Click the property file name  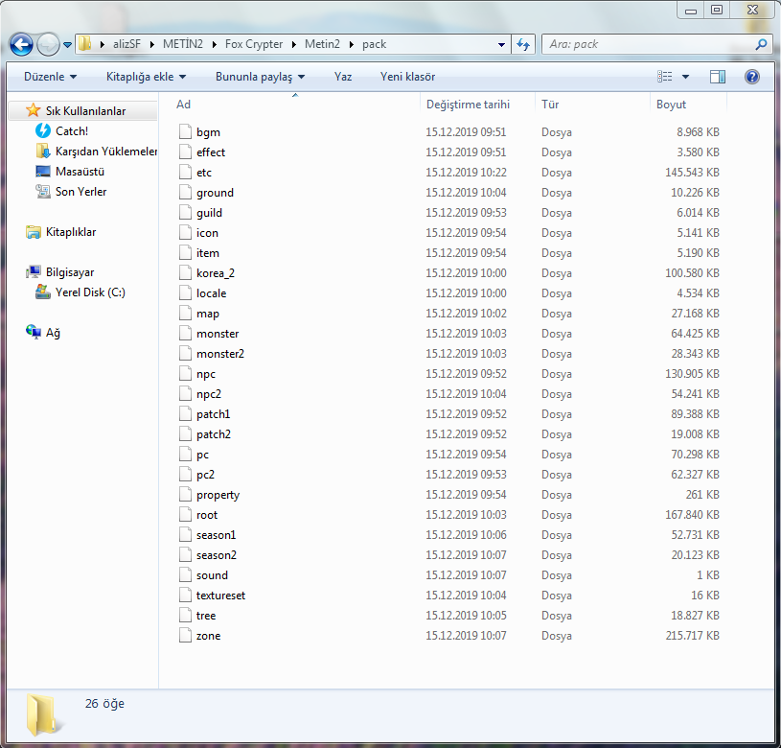[218, 495]
